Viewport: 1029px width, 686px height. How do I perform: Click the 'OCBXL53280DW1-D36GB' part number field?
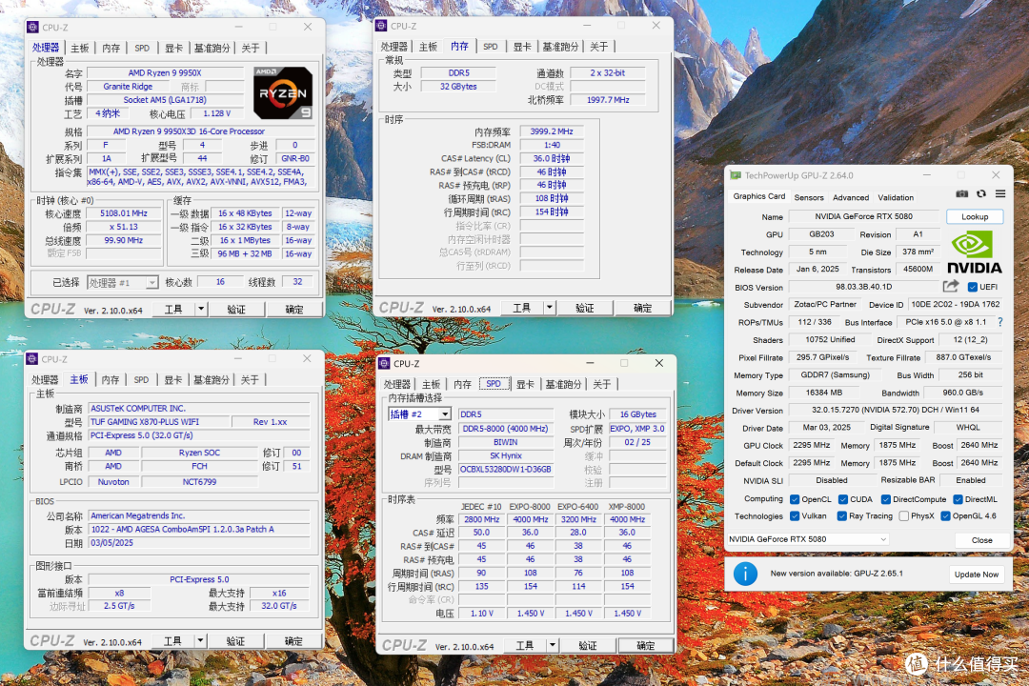point(505,470)
